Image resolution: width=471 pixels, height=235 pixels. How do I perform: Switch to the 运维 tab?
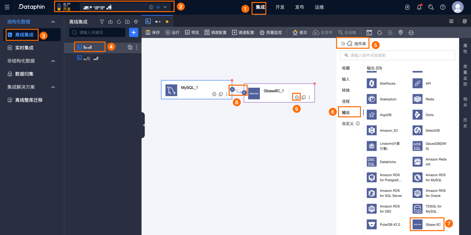[319, 7]
